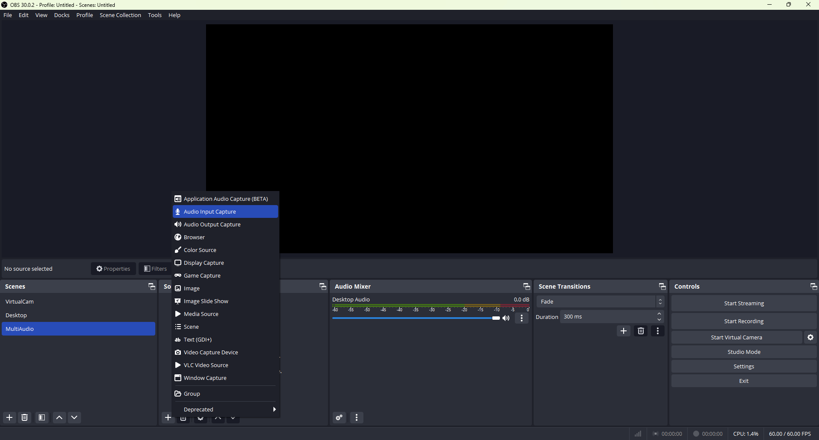819x440 pixels.
Task: Add a configurable transition plus icon
Action: tap(624, 331)
